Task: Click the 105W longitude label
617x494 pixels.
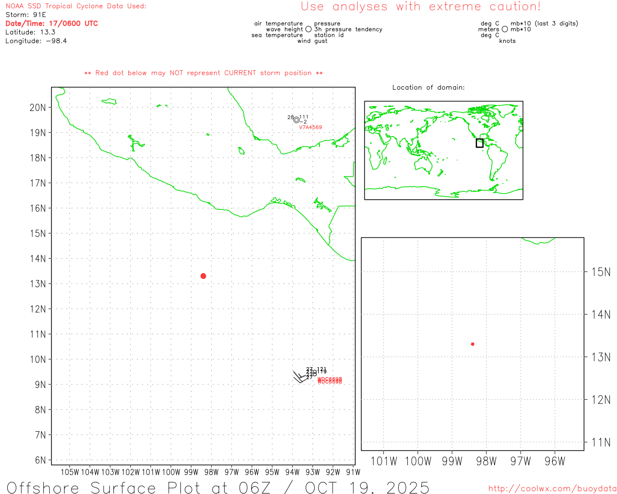Action: pyautogui.click(x=70, y=472)
